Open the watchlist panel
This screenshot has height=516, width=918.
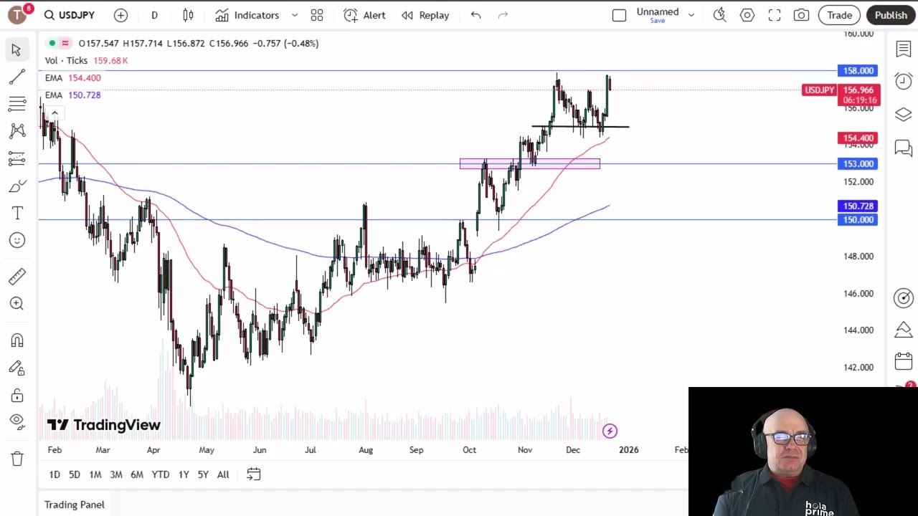coord(903,49)
